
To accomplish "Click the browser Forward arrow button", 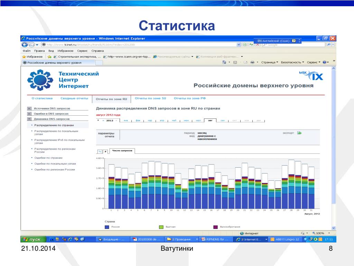I will pos(31,45).
